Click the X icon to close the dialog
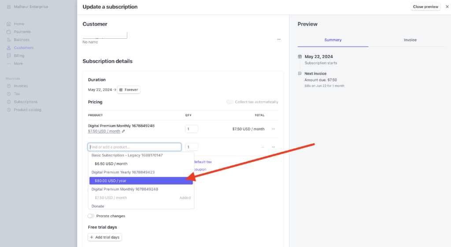 point(447,7)
